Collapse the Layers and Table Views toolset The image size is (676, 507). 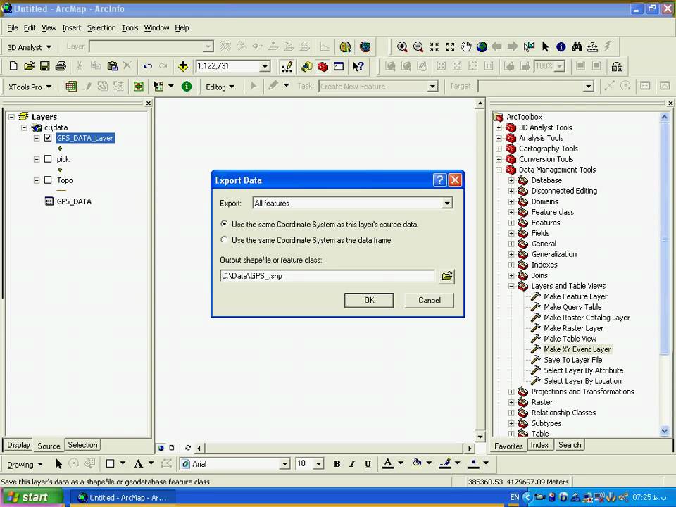coord(511,286)
